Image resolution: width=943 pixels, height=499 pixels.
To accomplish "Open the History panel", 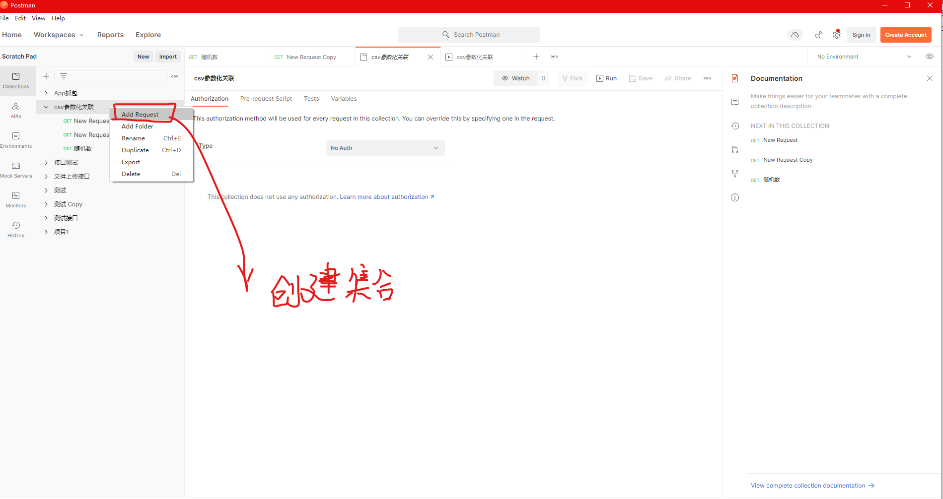I will (15, 229).
